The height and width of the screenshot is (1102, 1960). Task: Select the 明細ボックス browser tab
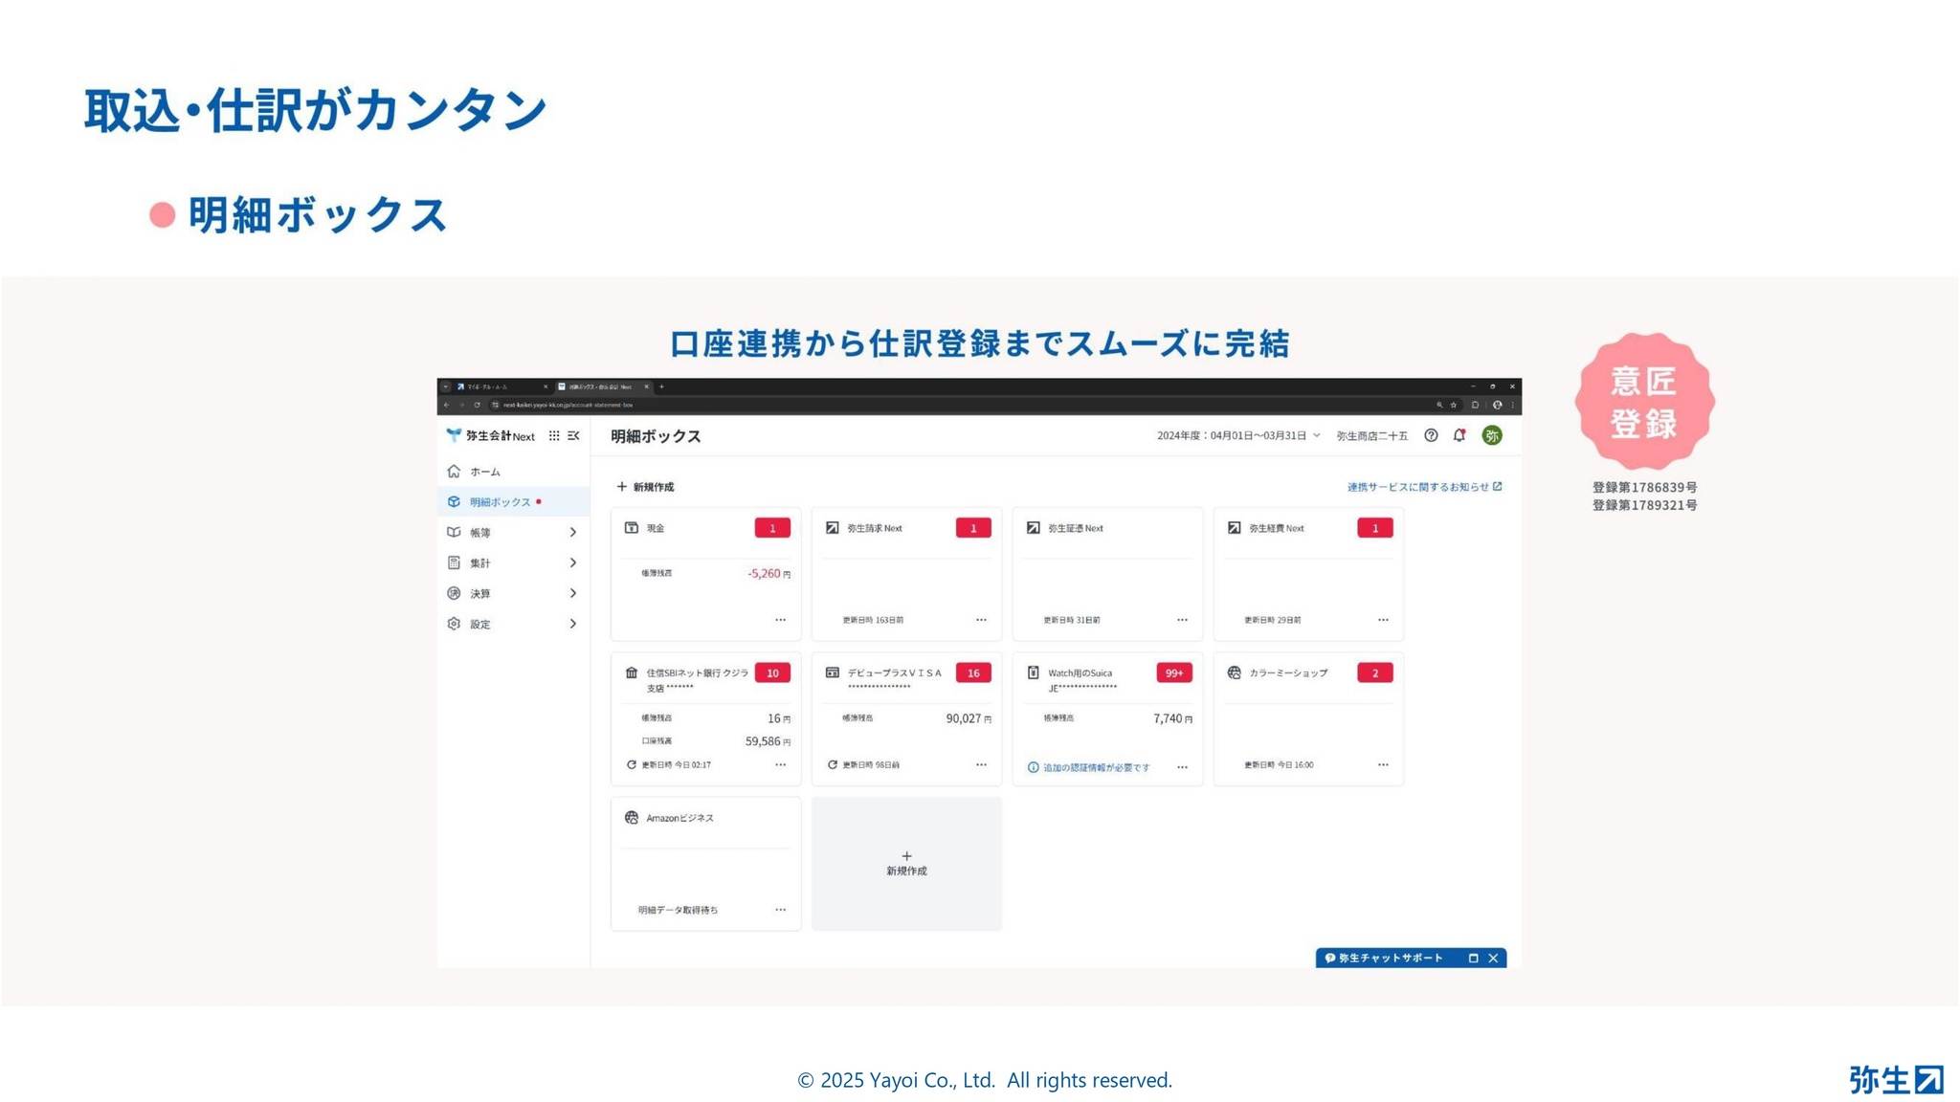point(603,386)
